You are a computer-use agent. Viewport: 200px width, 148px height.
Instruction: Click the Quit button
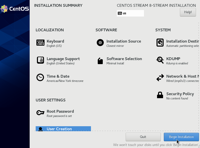pyautogui.click(x=143, y=137)
